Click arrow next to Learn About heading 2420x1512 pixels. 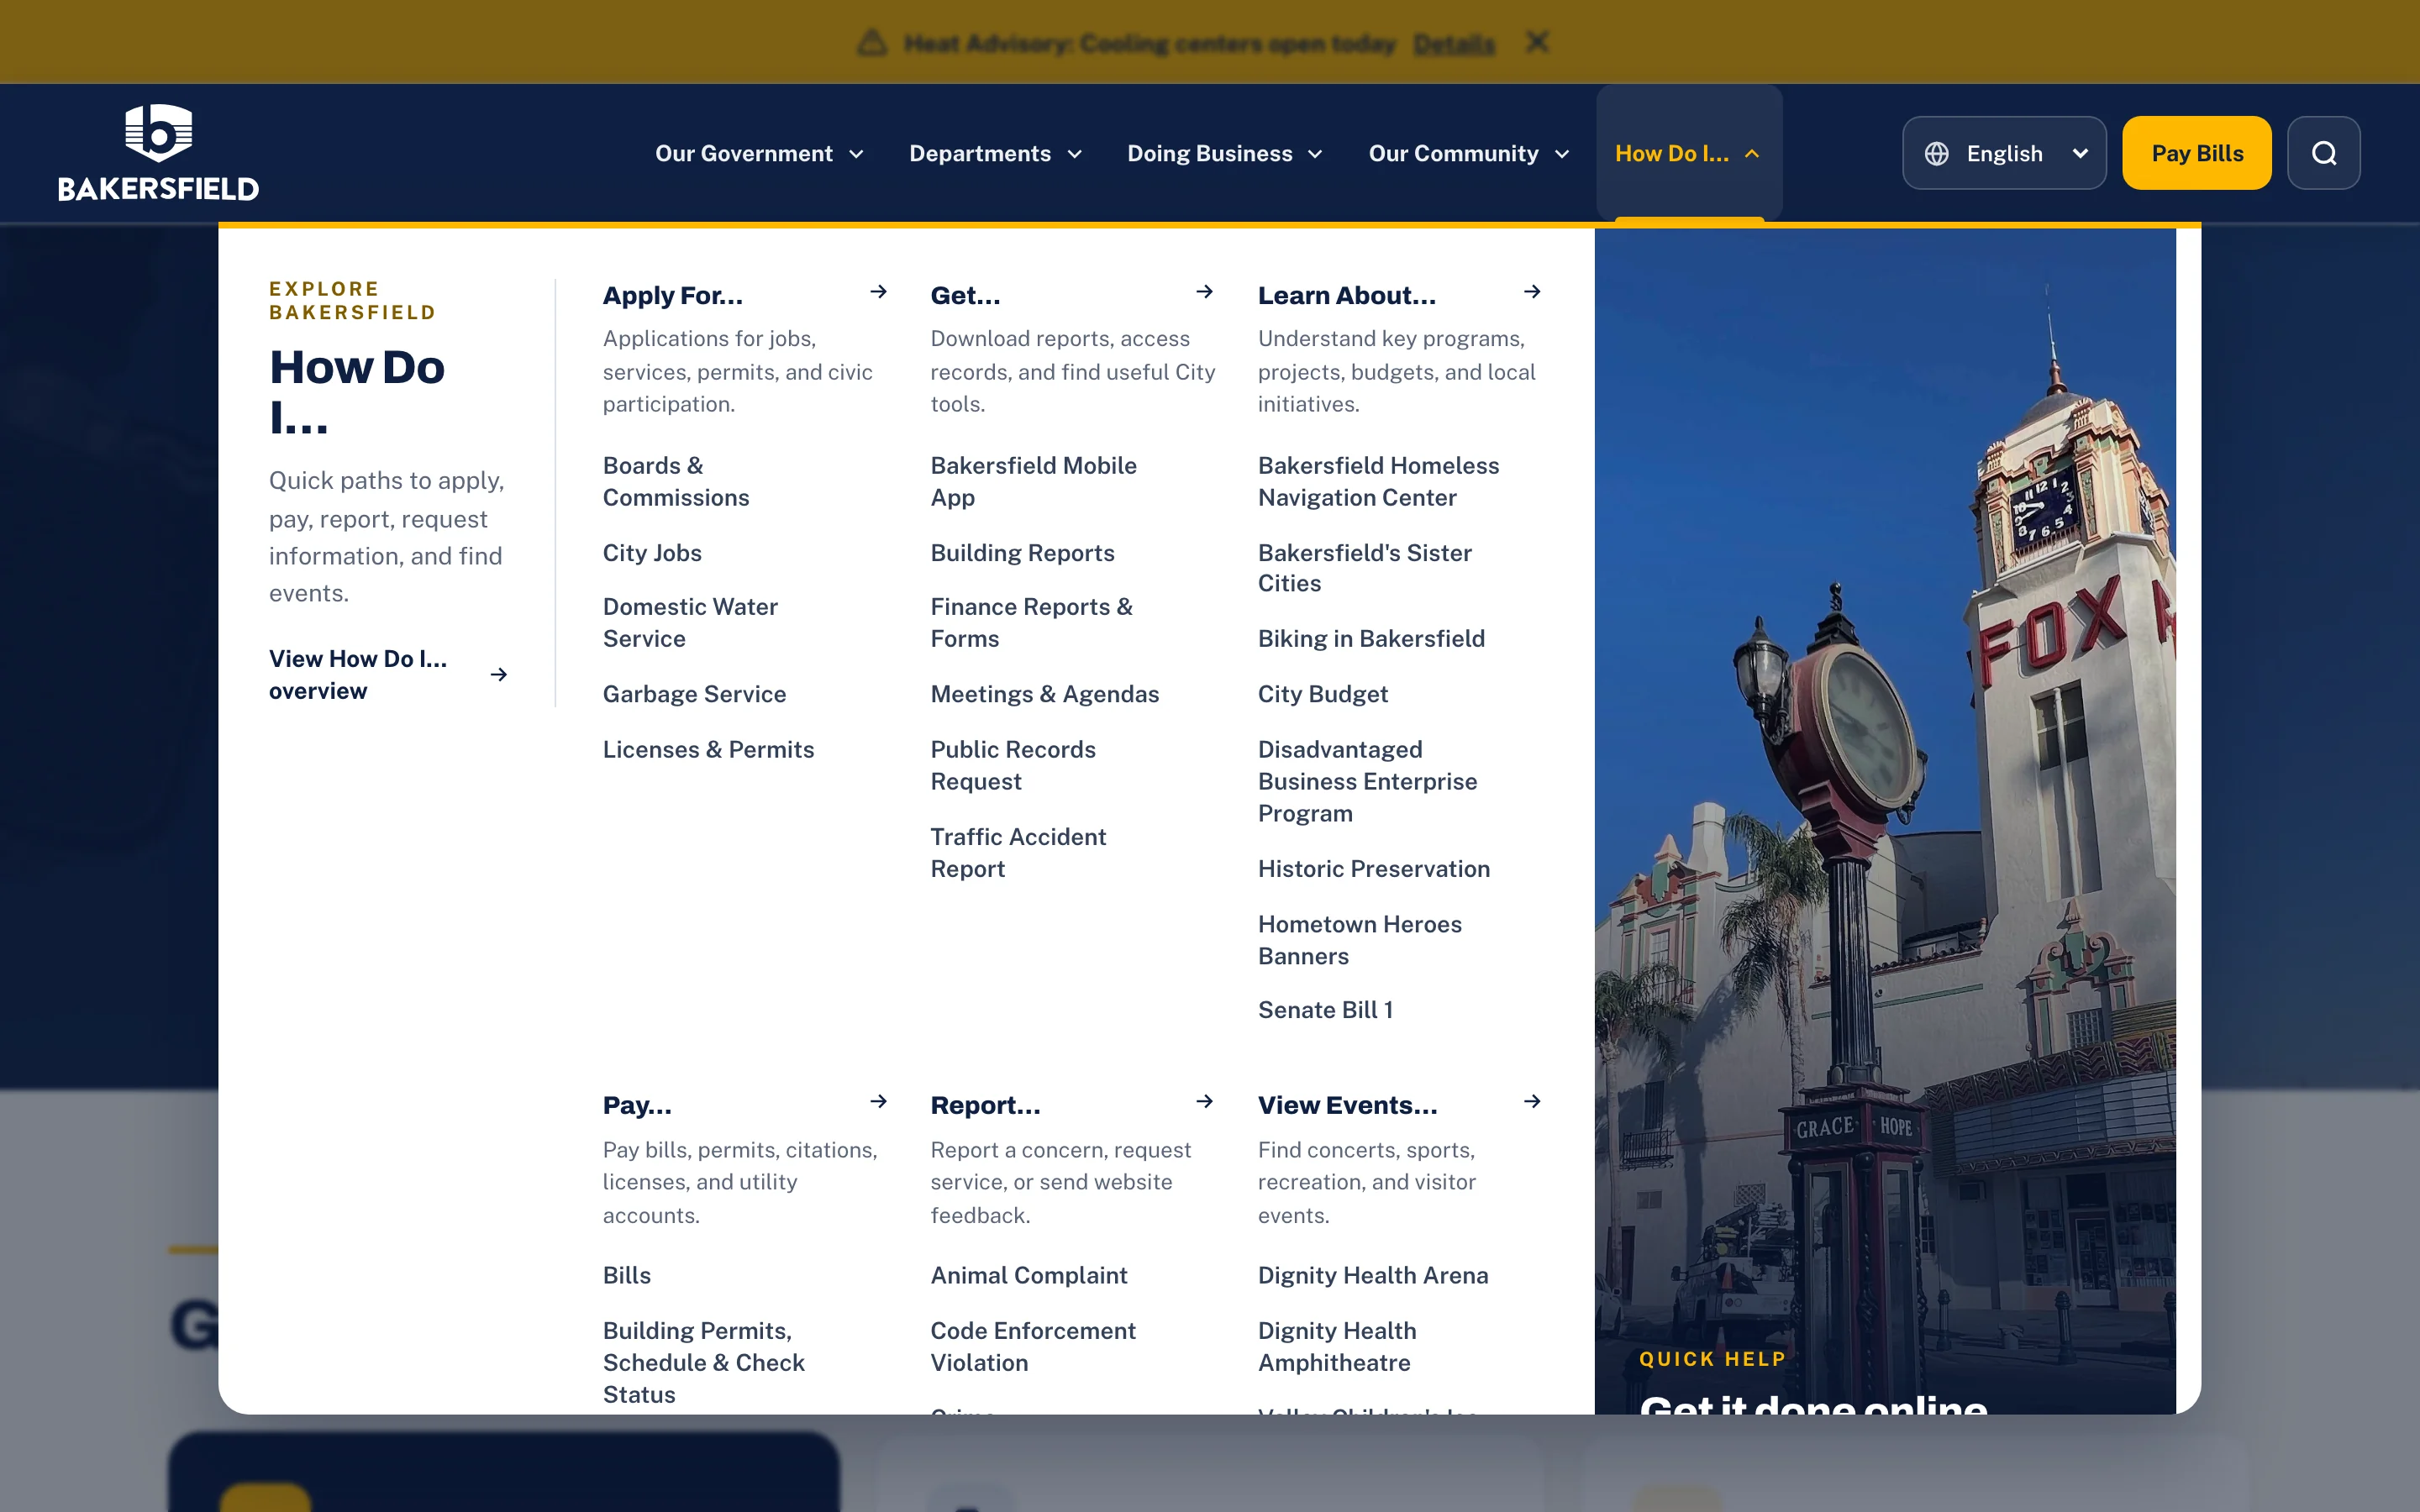(1532, 292)
